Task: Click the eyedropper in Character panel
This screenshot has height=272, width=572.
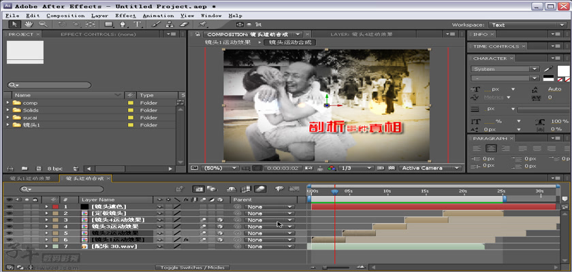Action: point(548,69)
